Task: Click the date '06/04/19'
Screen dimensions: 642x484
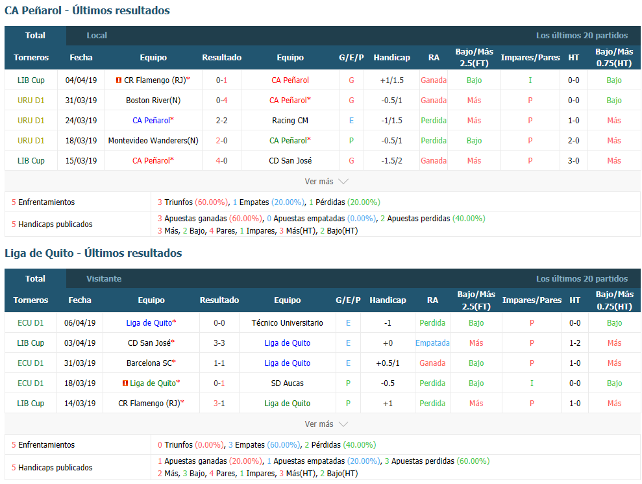Action: click(80, 323)
